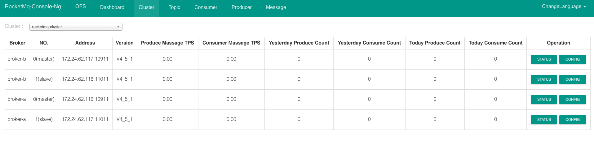The width and height of the screenshot is (594, 145).
Task: Select the Producer tab
Action: click(242, 7)
